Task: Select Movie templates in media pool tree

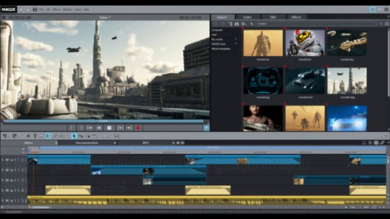Action: (221, 49)
